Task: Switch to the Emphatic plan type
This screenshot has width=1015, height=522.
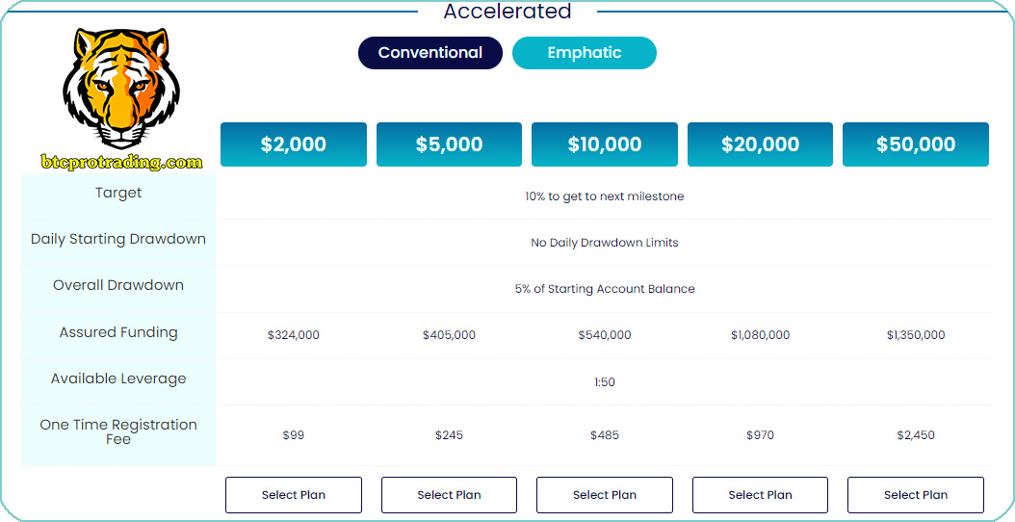Action: 584,53
